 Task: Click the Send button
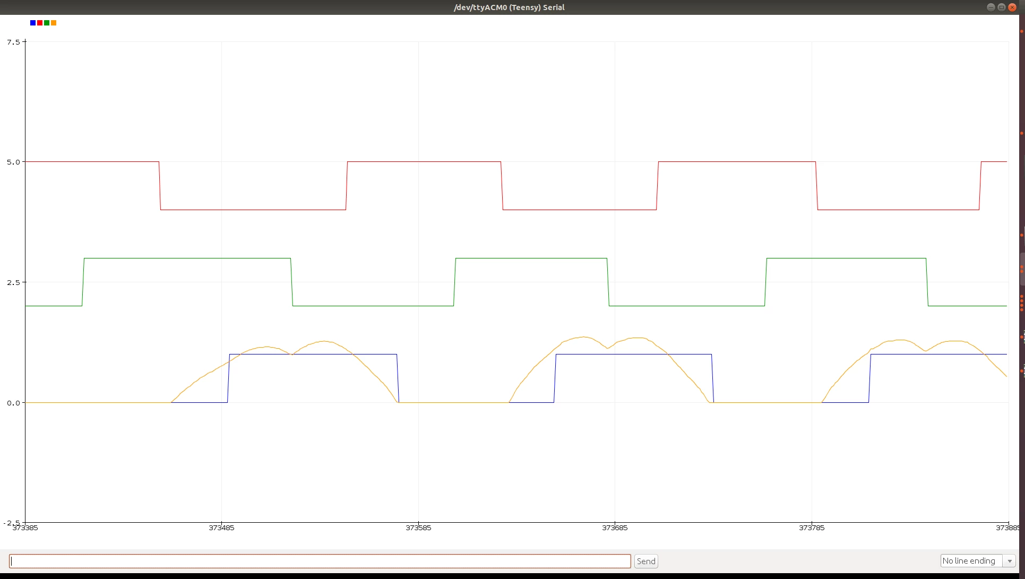pyautogui.click(x=646, y=561)
